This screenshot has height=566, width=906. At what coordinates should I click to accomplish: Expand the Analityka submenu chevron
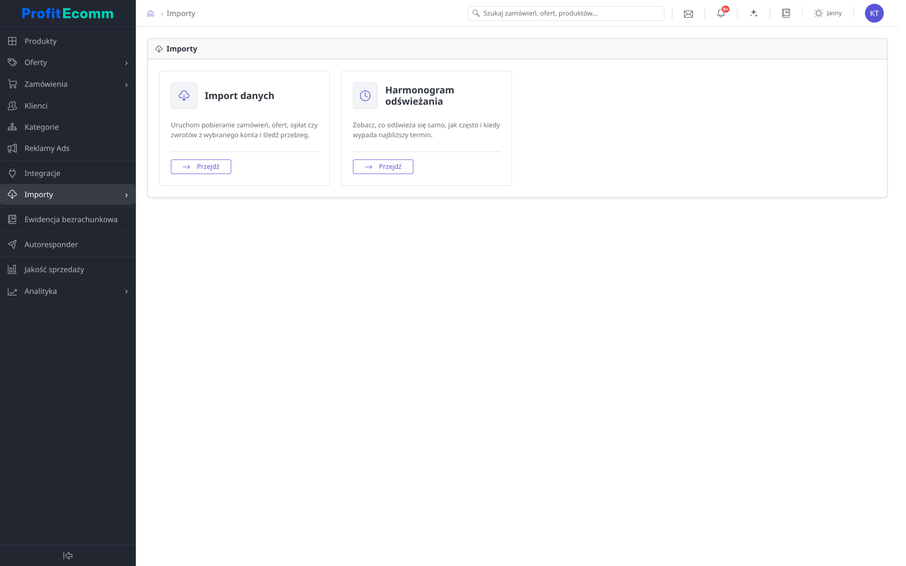(127, 291)
